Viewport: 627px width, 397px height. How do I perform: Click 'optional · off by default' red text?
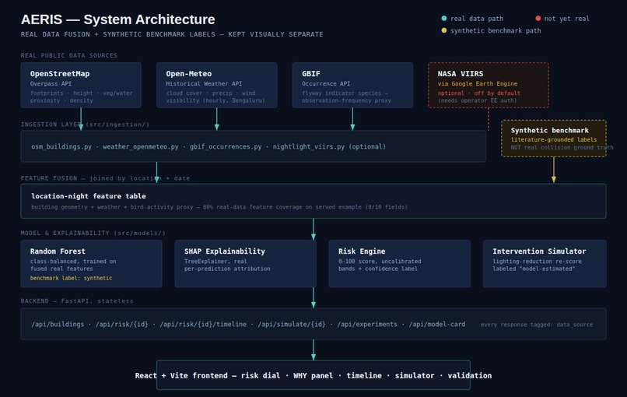point(479,93)
